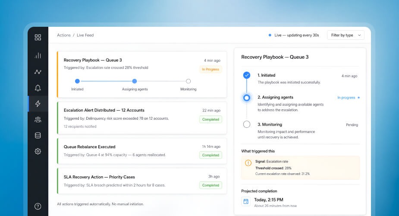Image resolution: width=399 pixels, height=216 pixels.
Task: Select the lightning bolt Actions icon
Action: (x=38, y=104)
